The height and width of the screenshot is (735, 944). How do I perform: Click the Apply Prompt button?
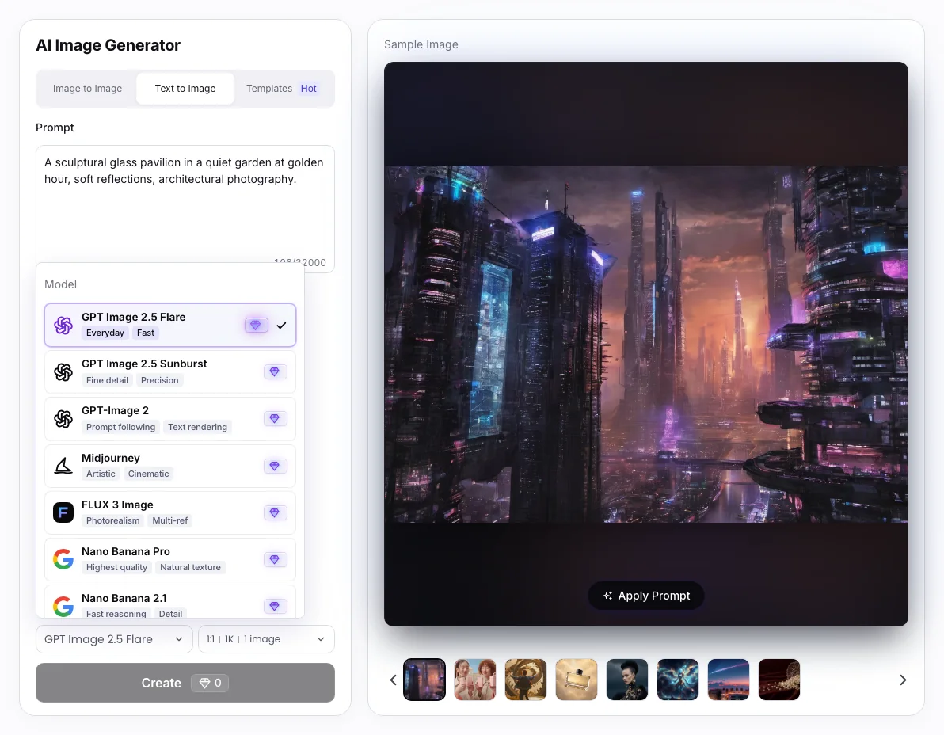(x=646, y=596)
